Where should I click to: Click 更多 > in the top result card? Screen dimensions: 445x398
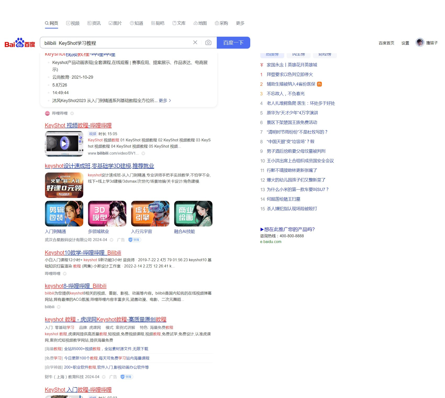point(165,100)
